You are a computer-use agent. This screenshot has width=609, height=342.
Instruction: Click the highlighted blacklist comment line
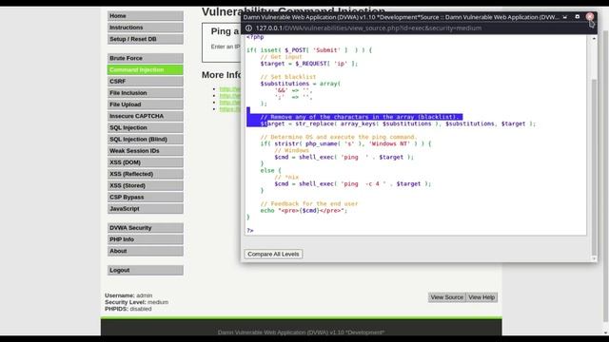pos(360,117)
